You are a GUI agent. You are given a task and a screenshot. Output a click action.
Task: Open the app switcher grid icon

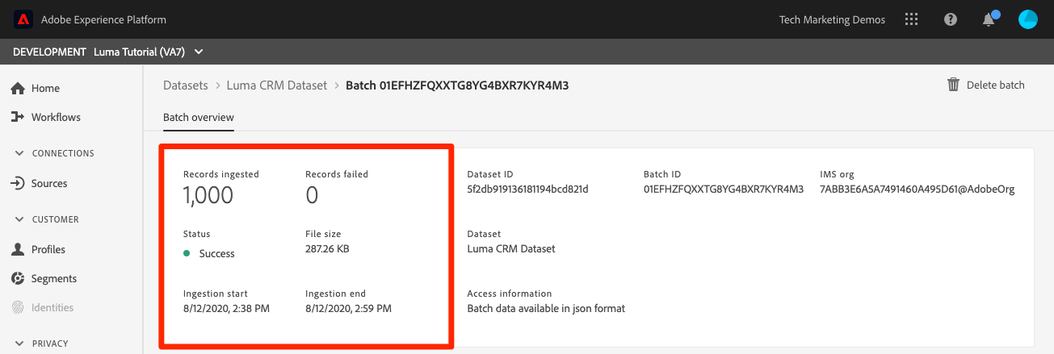(x=911, y=19)
